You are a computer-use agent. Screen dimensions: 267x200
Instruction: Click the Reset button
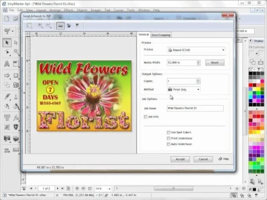[x=215, y=62]
